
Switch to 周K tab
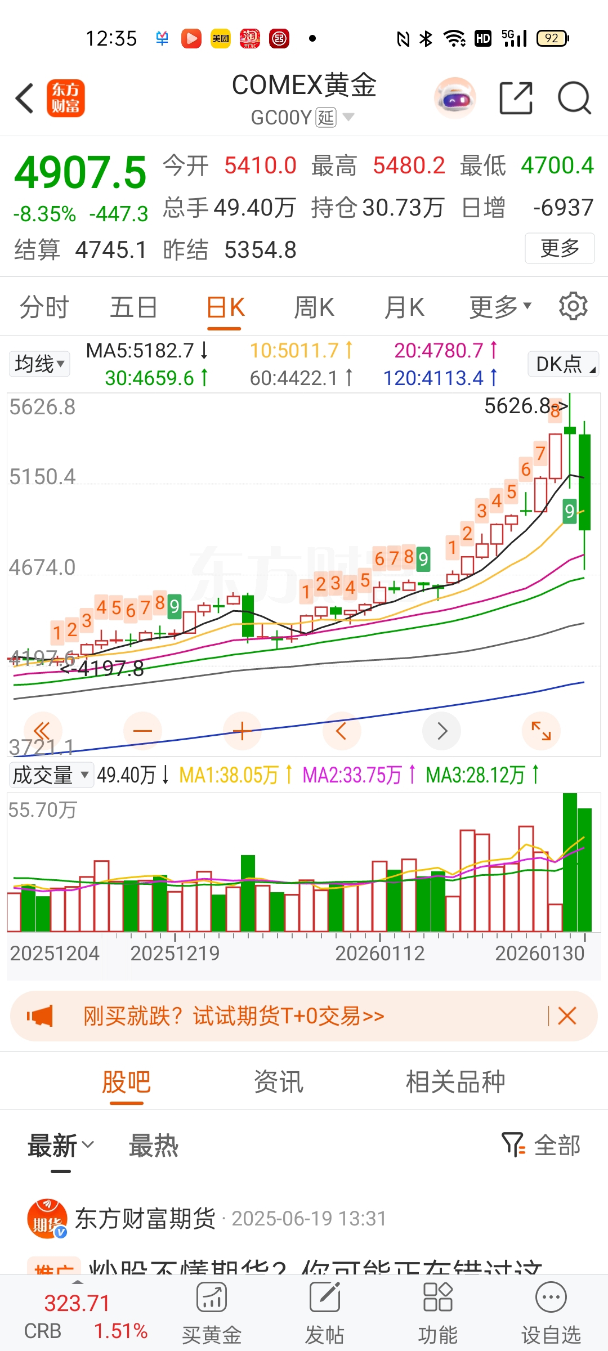click(x=314, y=307)
